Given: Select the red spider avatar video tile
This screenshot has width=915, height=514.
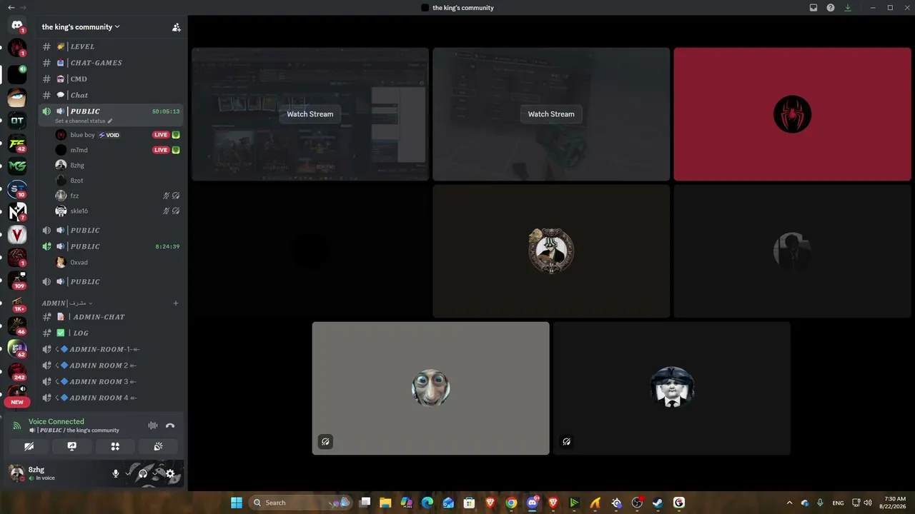Looking at the screenshot, I should click(792, 114).
